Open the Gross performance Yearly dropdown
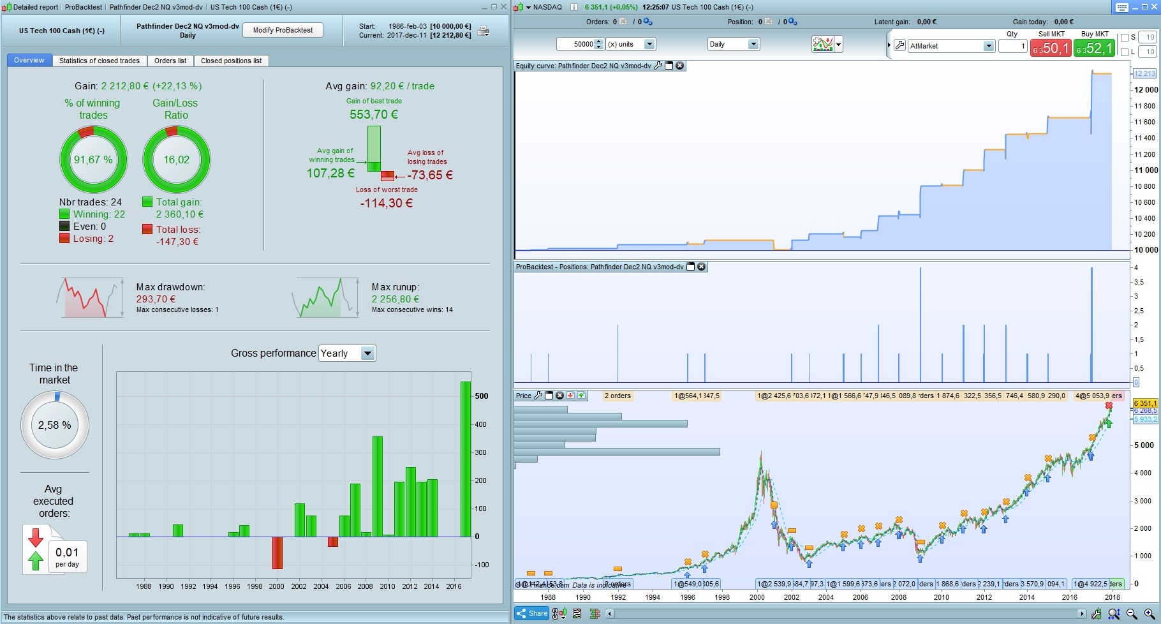Image resolution: width=1161 pixels, height=624 pixels. click(367, 353)
